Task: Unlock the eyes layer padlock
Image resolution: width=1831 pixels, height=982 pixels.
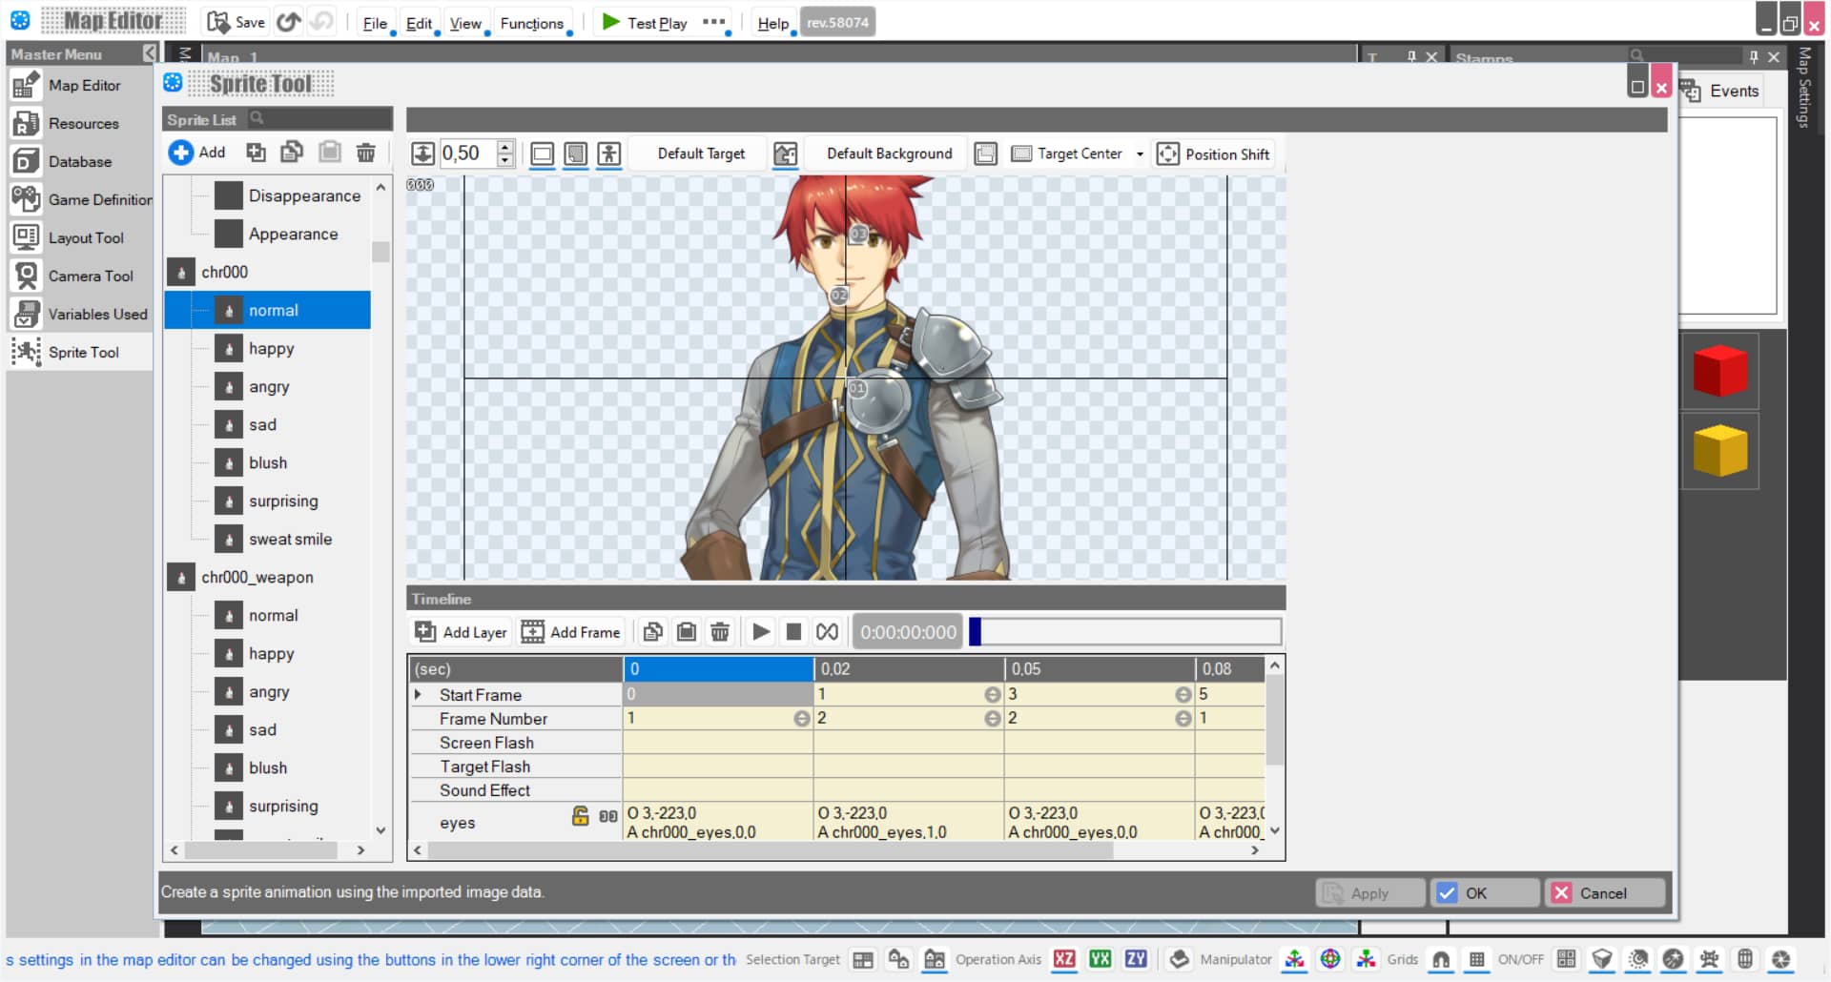Action: click(x=580, y=815)
